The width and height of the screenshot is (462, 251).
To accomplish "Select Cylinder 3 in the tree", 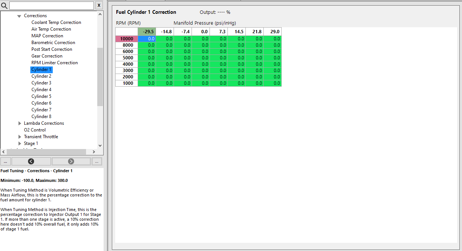I will coord(41,83).
